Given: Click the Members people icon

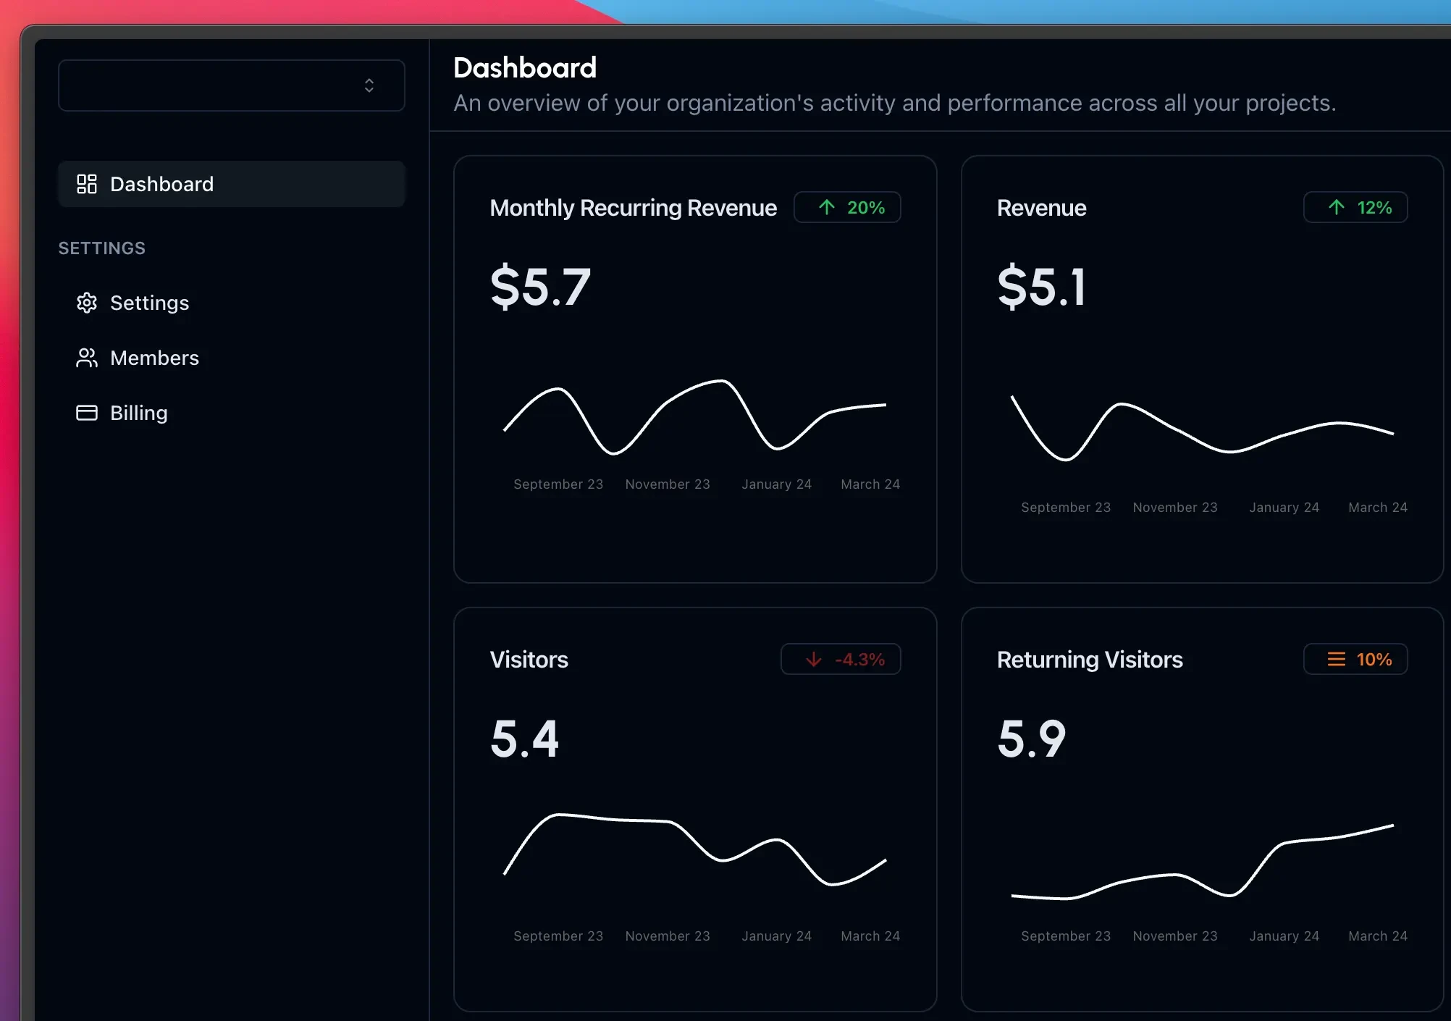Looking at the screenshot, I should coord(86,357).
